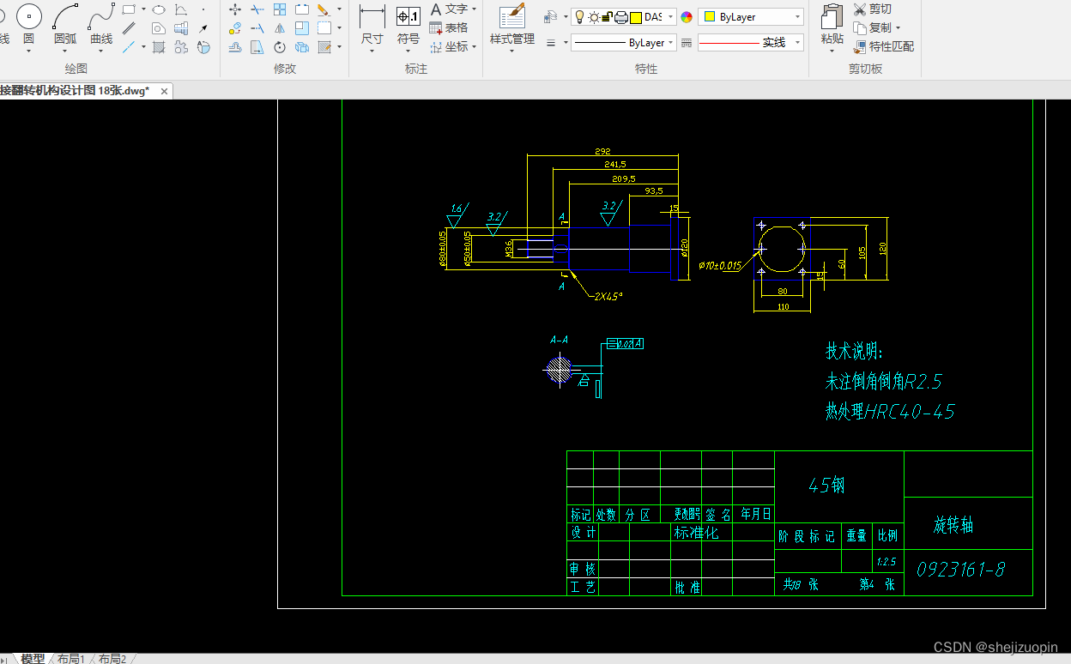Select the Ellipse draw tool
This screenshot has width=1071, height=664.
click(x=158, y=9)
